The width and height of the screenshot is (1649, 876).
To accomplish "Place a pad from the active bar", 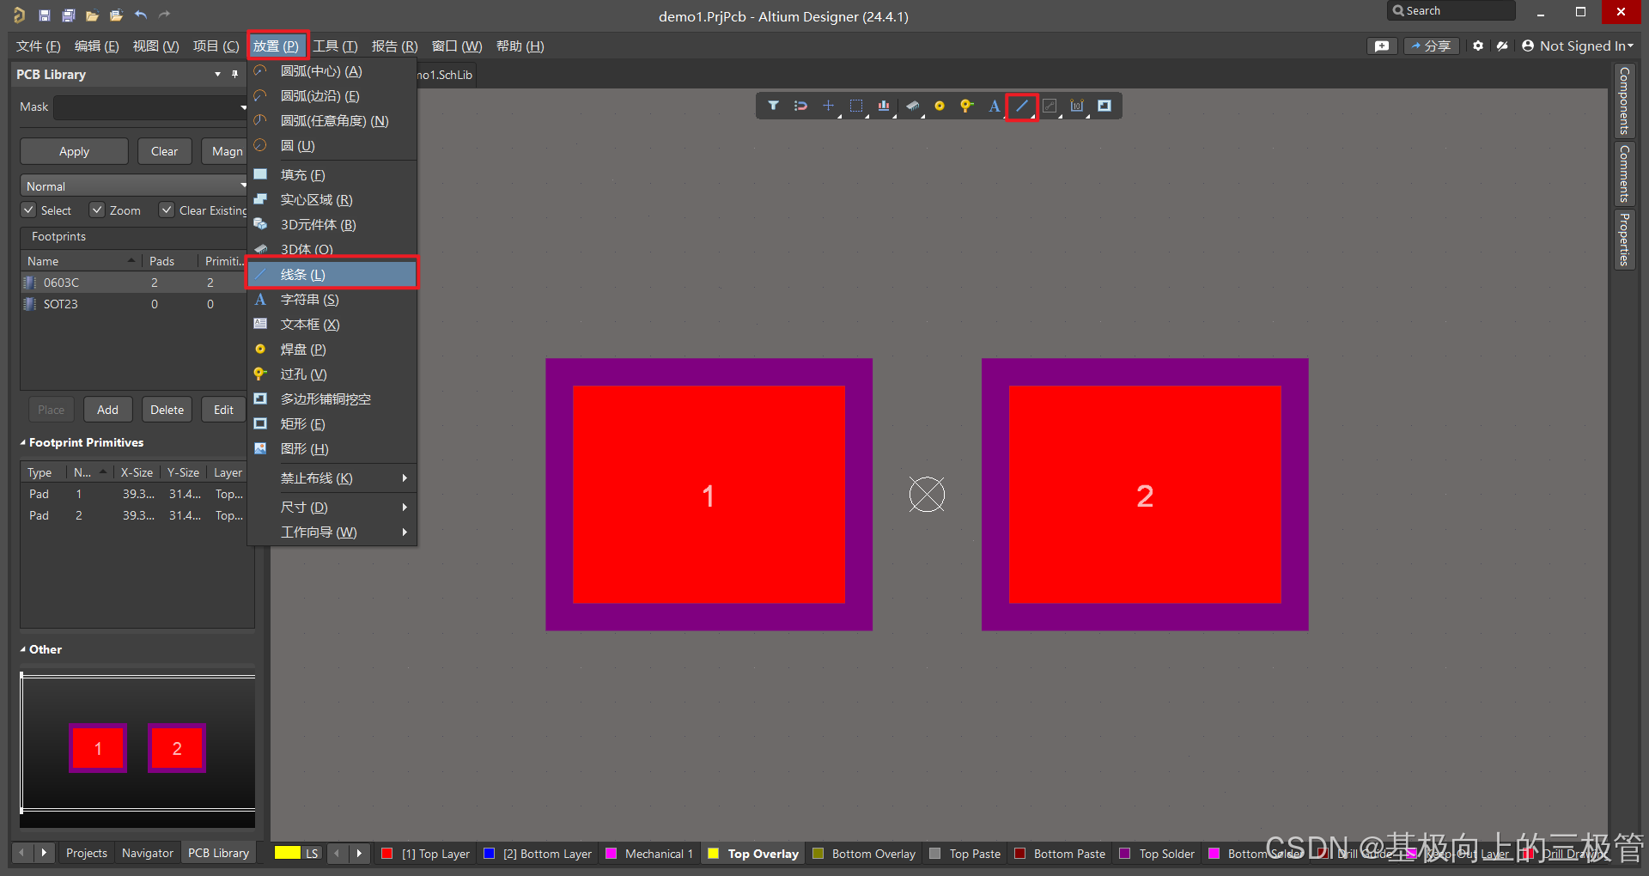I will pyautogui.click(x=940, y=106).
